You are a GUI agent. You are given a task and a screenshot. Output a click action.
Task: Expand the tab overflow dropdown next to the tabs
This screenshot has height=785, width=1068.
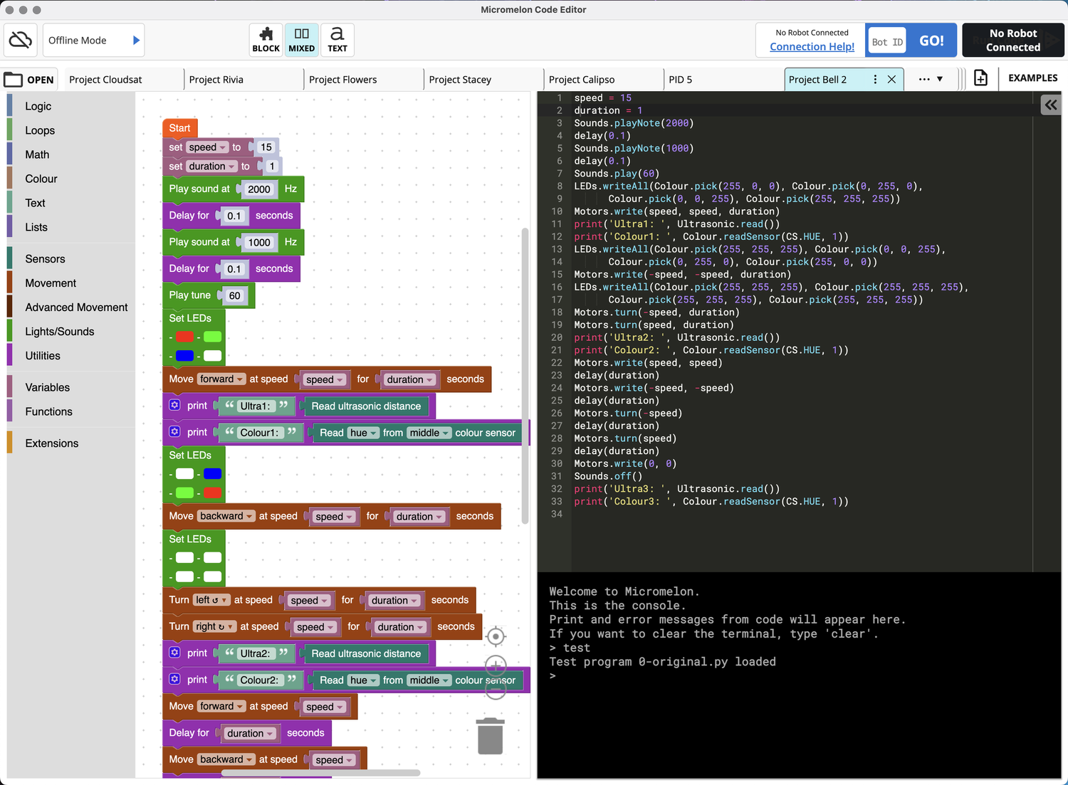(x=931, y=79)
